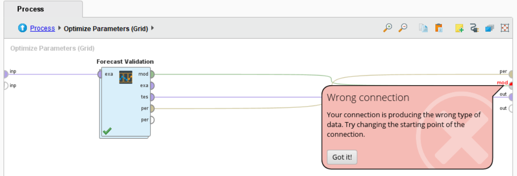The height and width of the screenshot is (176, 517).
Task: Click the tes output port of Forecast Validation
Action: click(152, 97)
